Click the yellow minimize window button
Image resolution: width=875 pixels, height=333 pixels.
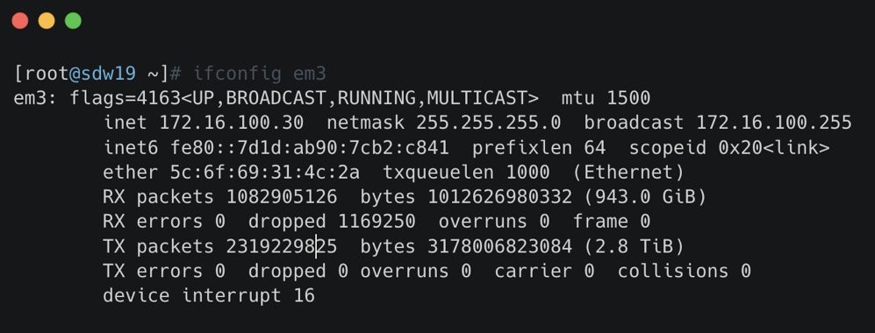point(47,21)
